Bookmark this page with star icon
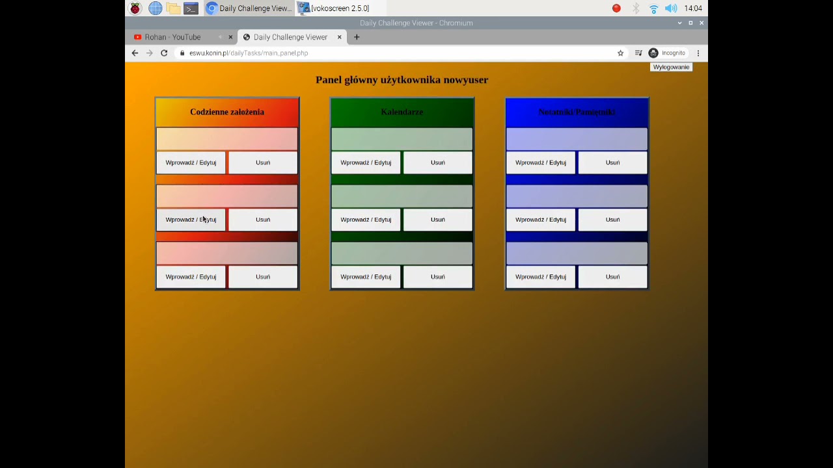The width and height of the screenshot is (833, 468). [620, 53]
